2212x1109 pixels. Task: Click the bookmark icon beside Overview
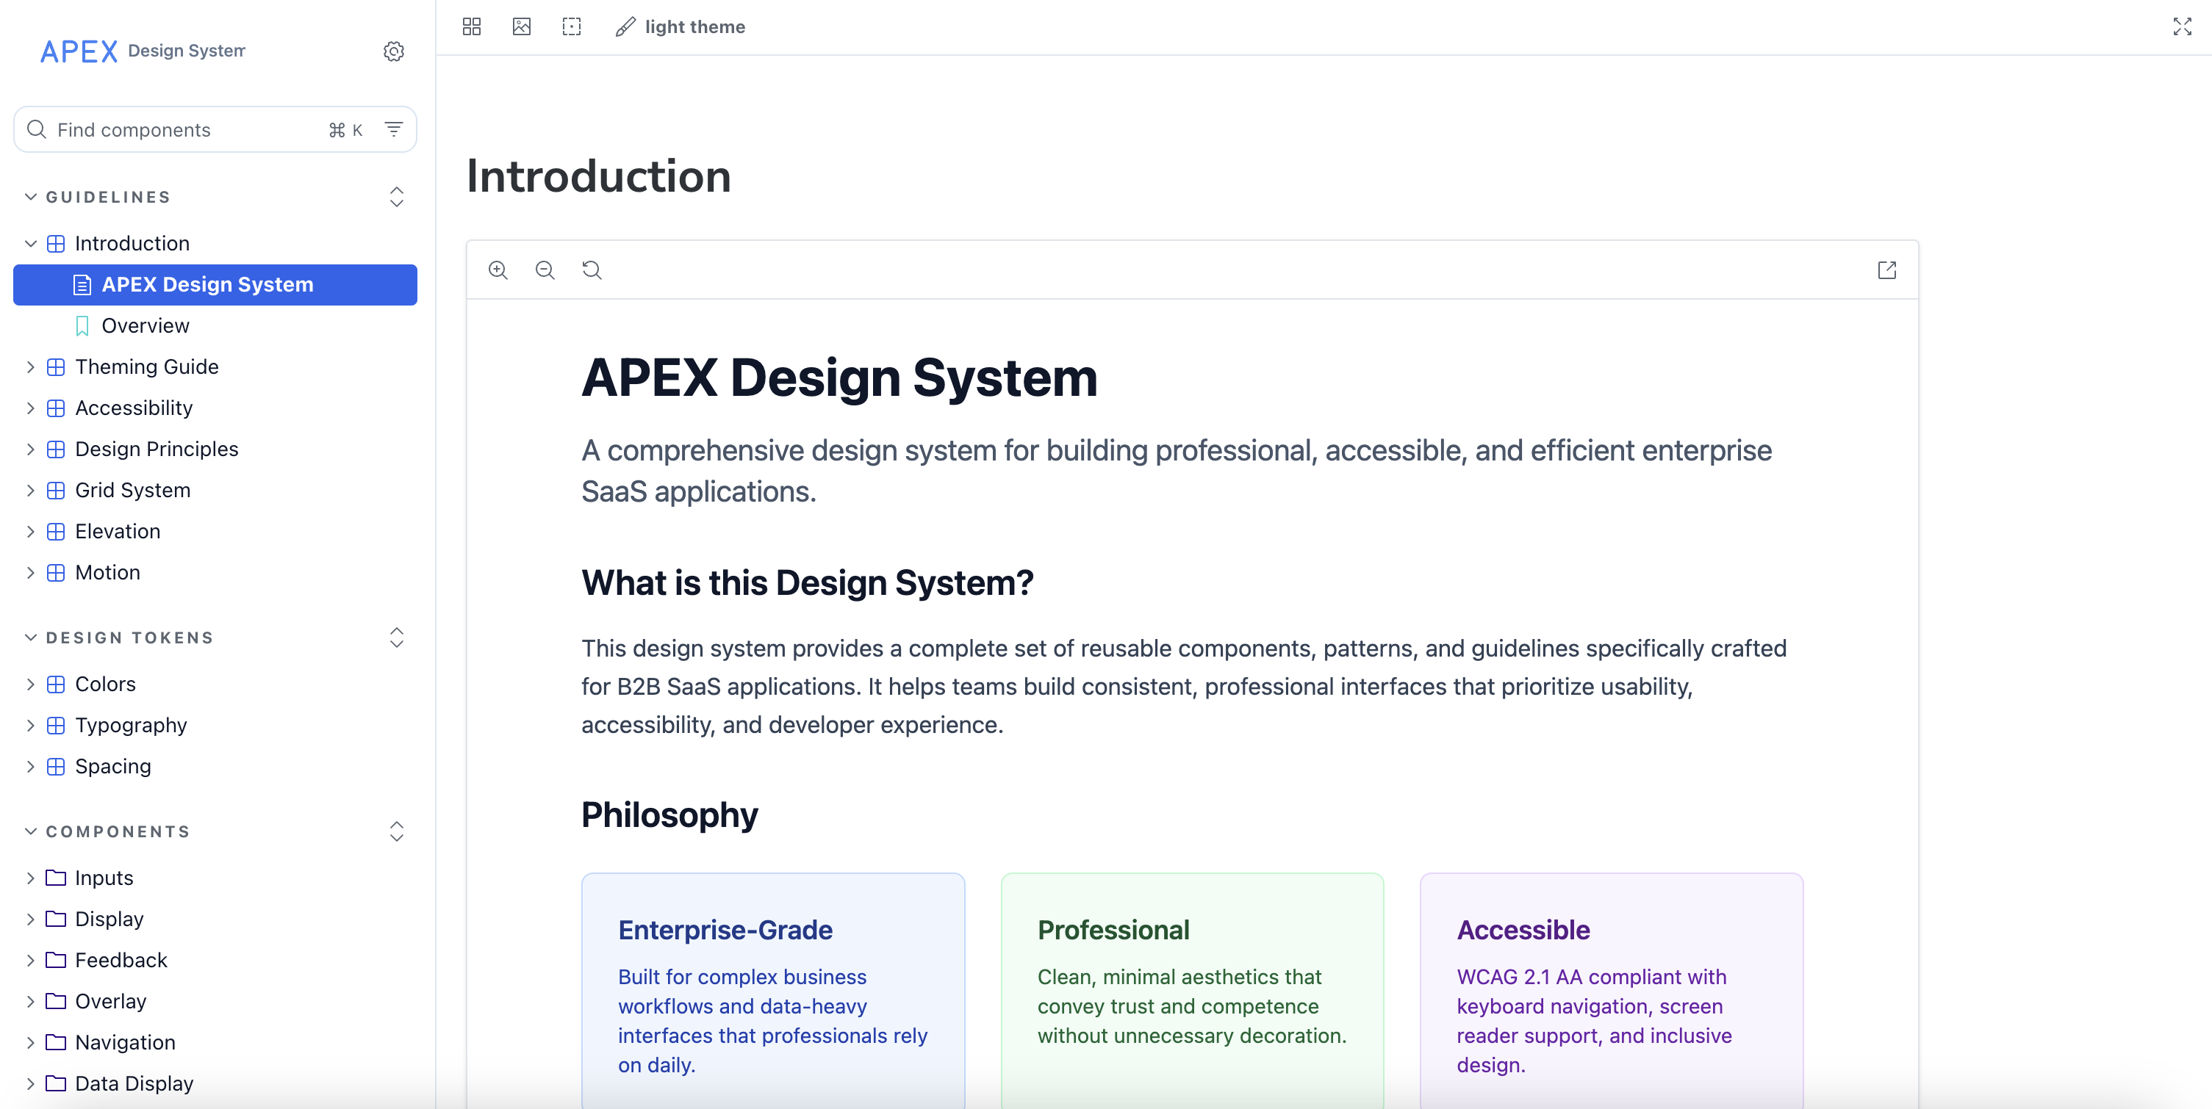click(x=82, y=325)
